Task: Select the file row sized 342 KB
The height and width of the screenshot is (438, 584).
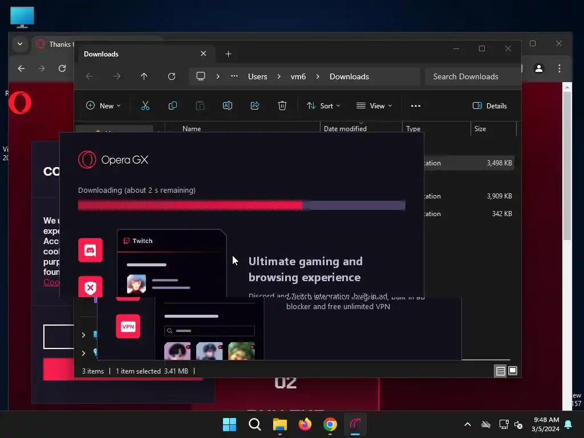Action: (x=469, y=214)
